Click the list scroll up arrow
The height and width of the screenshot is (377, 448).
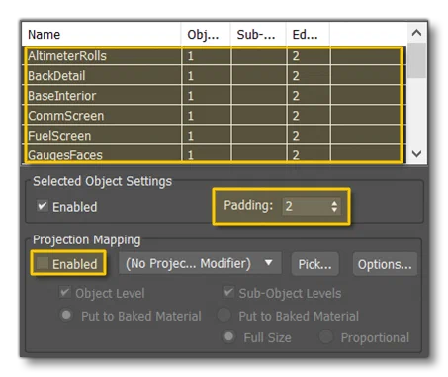pyautogui.click(x=417, y=33)
